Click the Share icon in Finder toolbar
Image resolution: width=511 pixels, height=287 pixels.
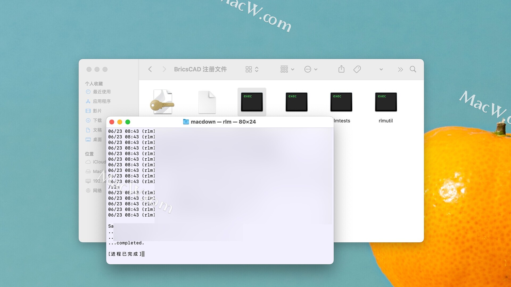click(341, 69)
